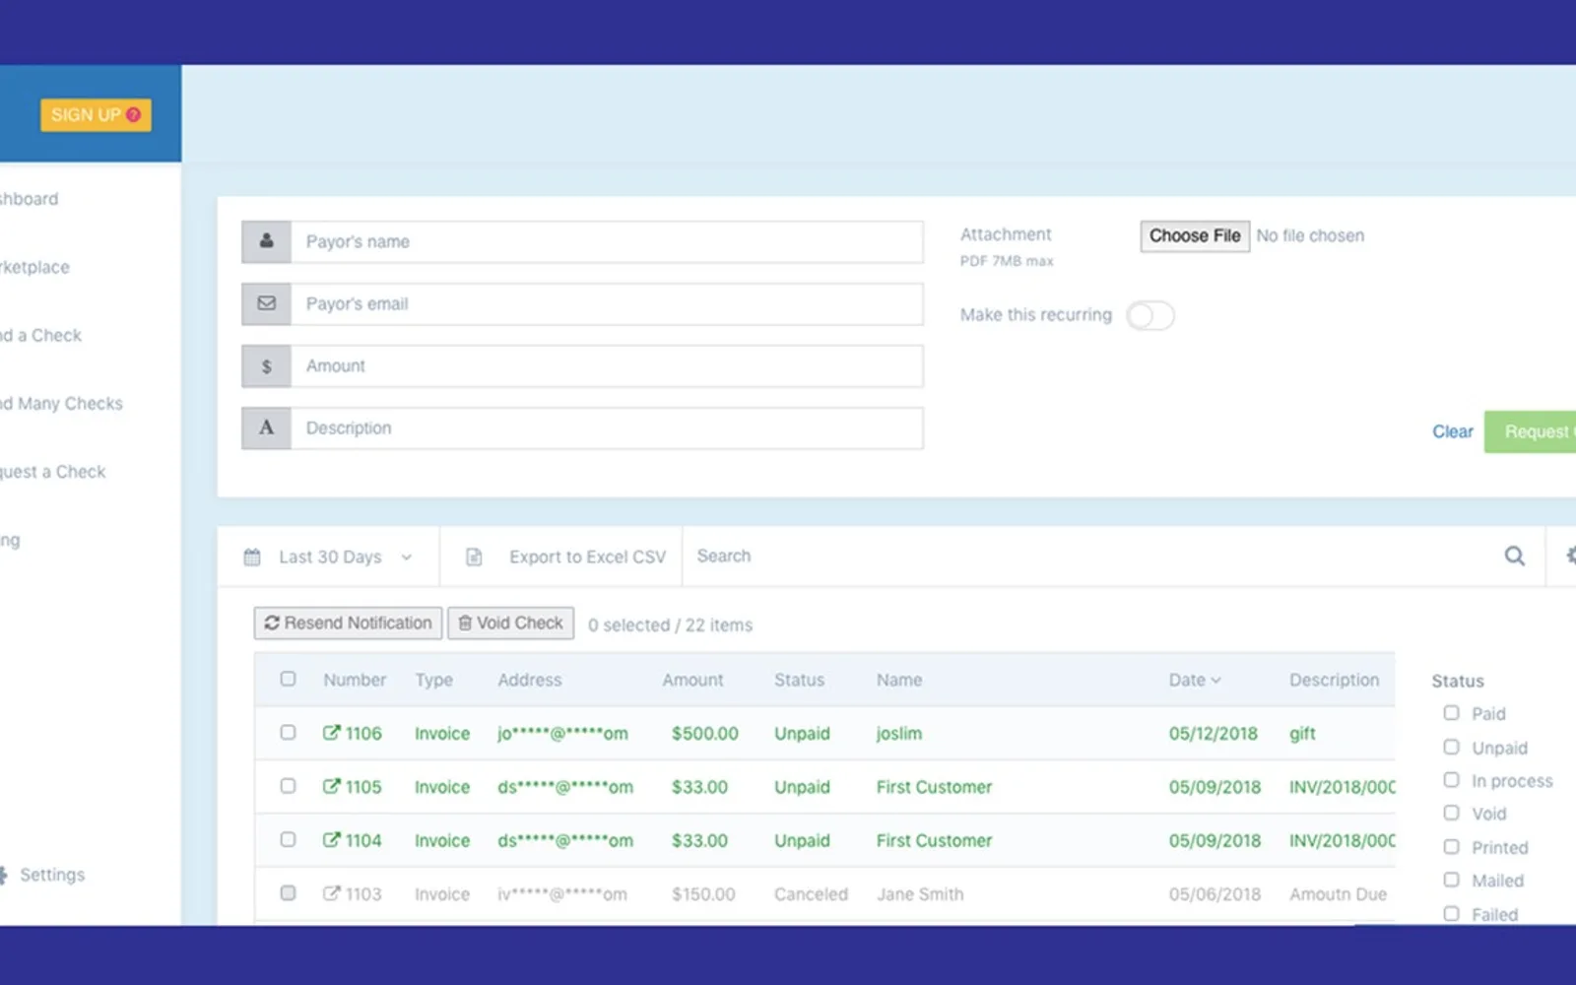Open Request a Check sidebar item
The height and width of the screenshot is (985, 1576).
53,472
